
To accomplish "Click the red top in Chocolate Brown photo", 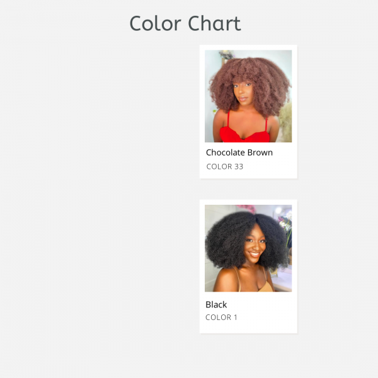I will (244, 134).
